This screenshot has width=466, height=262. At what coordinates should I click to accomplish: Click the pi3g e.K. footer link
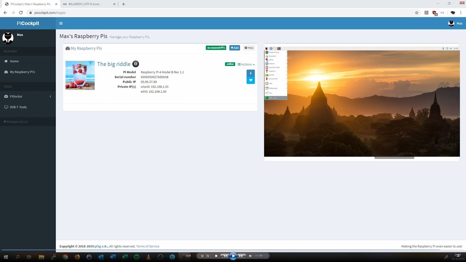coord(101,246)
